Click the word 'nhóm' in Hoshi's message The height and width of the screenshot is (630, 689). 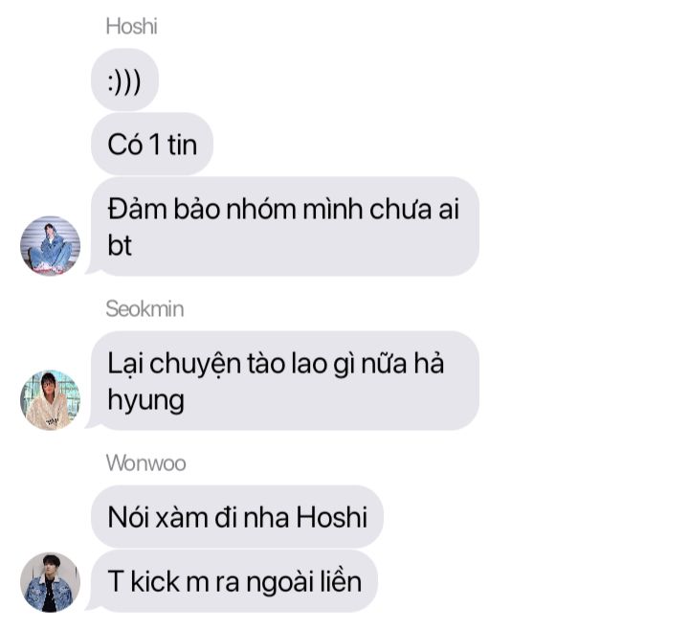[x=261, y=210]
